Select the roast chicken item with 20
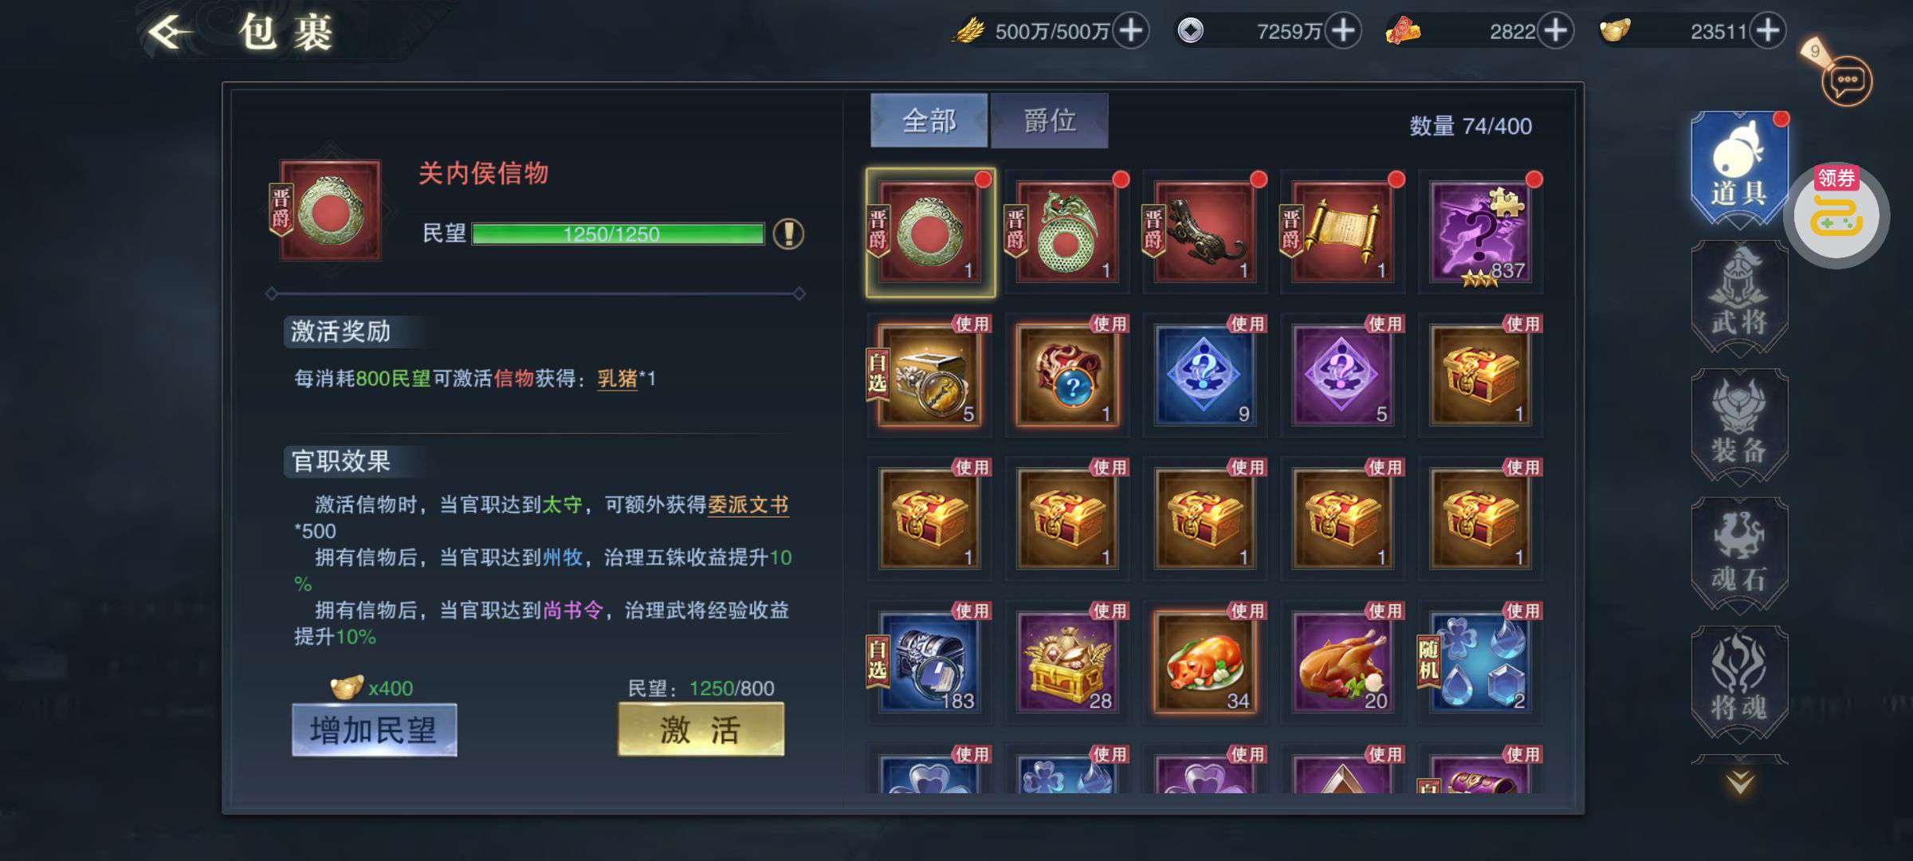The height and width of the screenshot is (861, 1913). click(1342, 662)
